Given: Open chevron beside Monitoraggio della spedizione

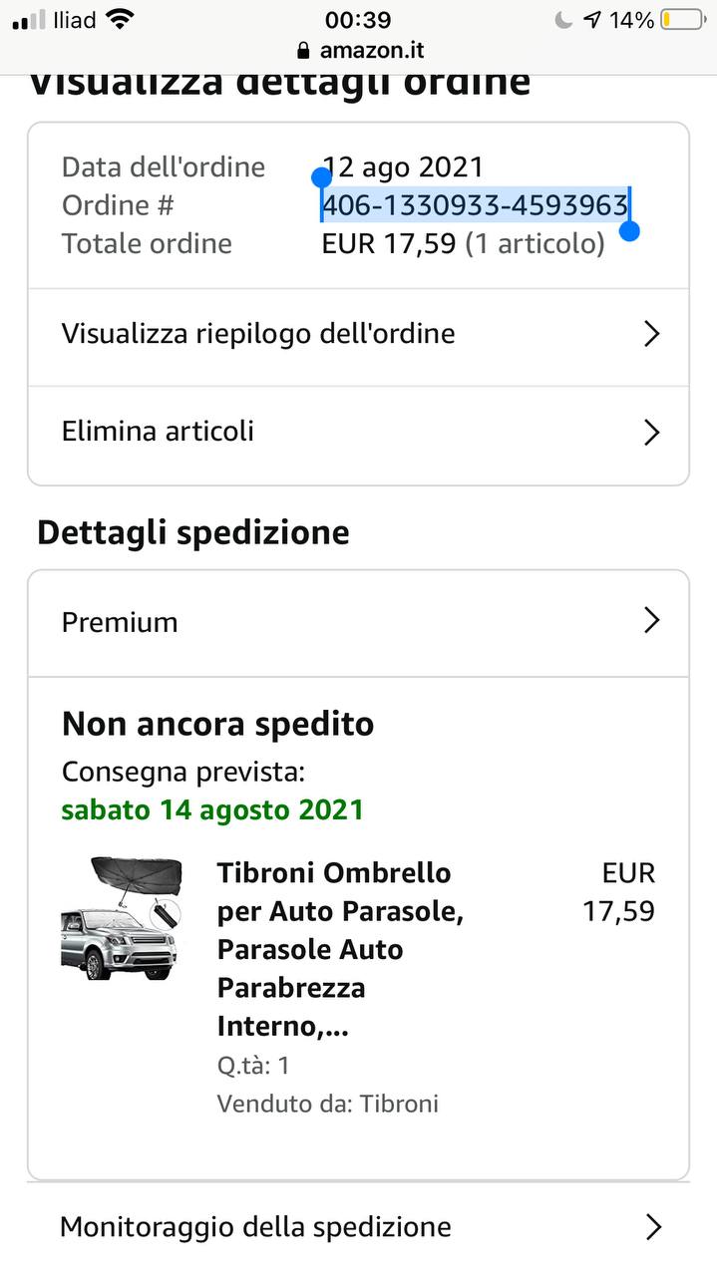Looking at the screenshot, I should [653, 1227].
